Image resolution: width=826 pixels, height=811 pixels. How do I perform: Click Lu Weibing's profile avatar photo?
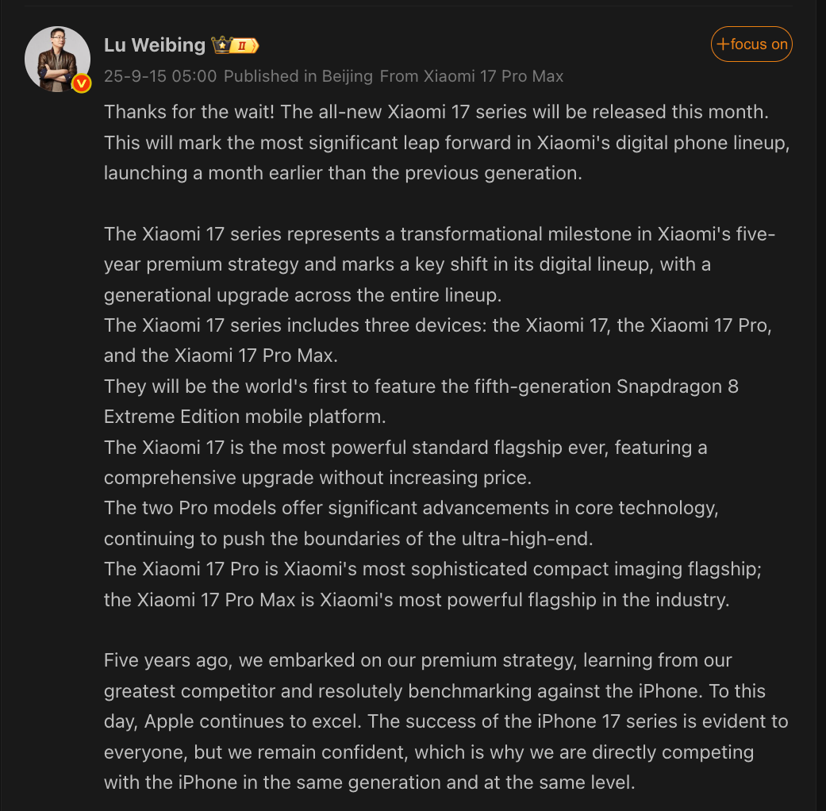pyautogui.click(x=57, y=58)
